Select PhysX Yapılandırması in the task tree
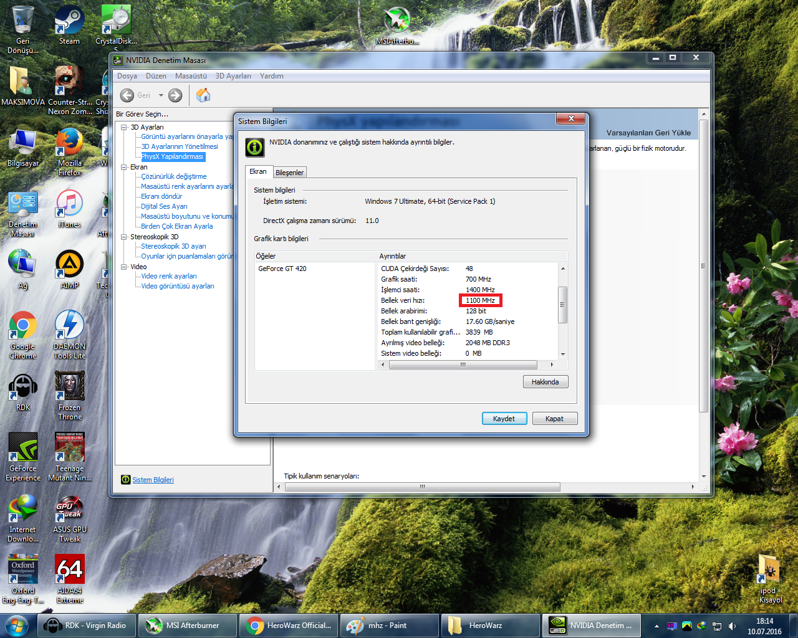Viewport: 798px width, 638px height. coord(173,156)
